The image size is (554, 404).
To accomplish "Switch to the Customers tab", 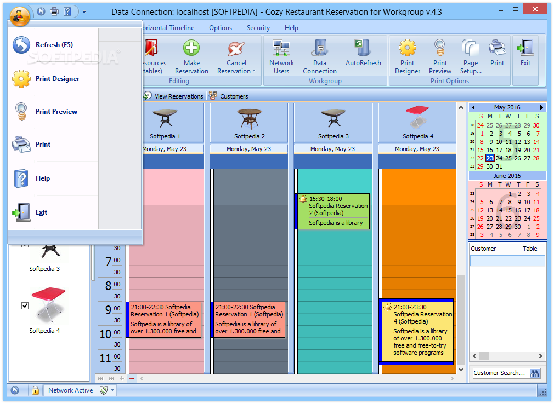I will pyautogui.click(x=228, y=96).
